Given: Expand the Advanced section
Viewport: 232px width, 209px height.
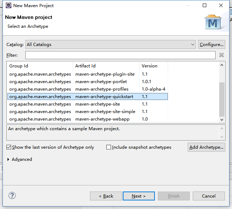Looking at the screenshot, I should pos(8,159).
